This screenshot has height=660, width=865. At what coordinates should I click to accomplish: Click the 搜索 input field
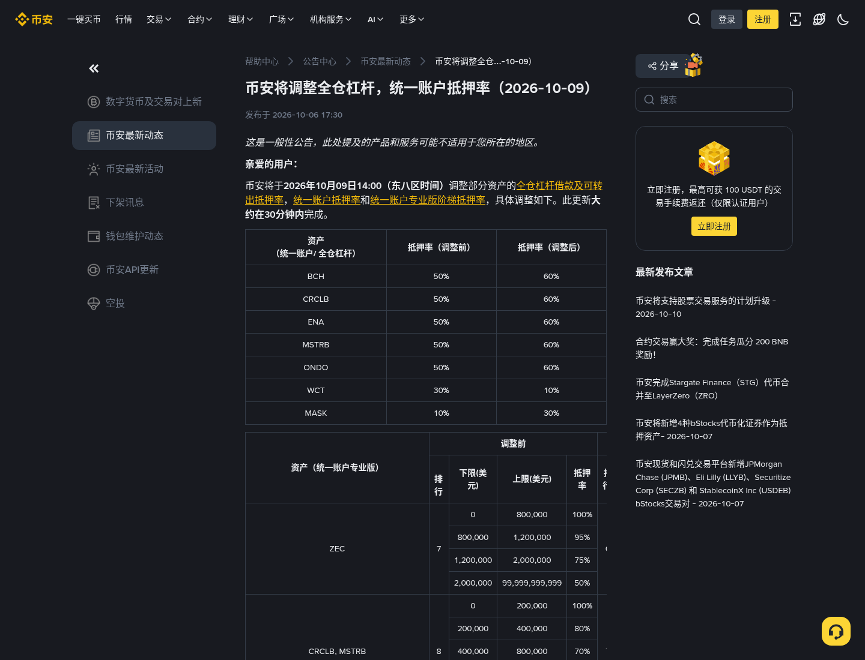(714, 100)
